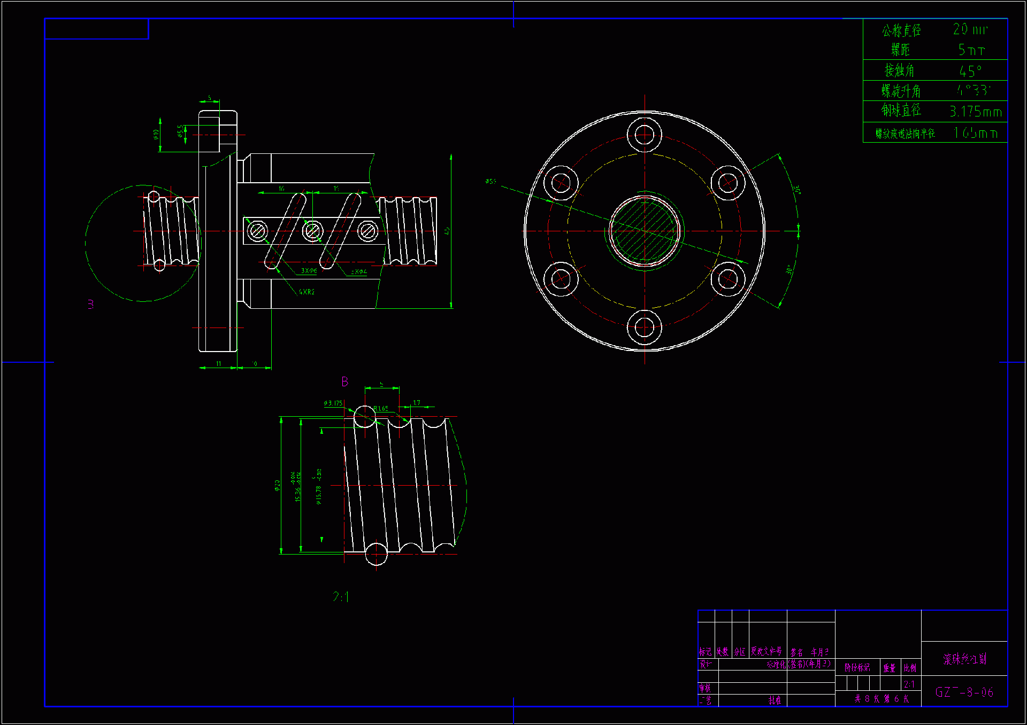Click the 螺旋升角 helix angle label
Viewport: 1027px width, 725px height.
(901, 91)
